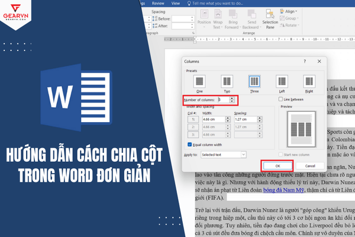
Task: Open the Align menu
Action: click(289, 11)
